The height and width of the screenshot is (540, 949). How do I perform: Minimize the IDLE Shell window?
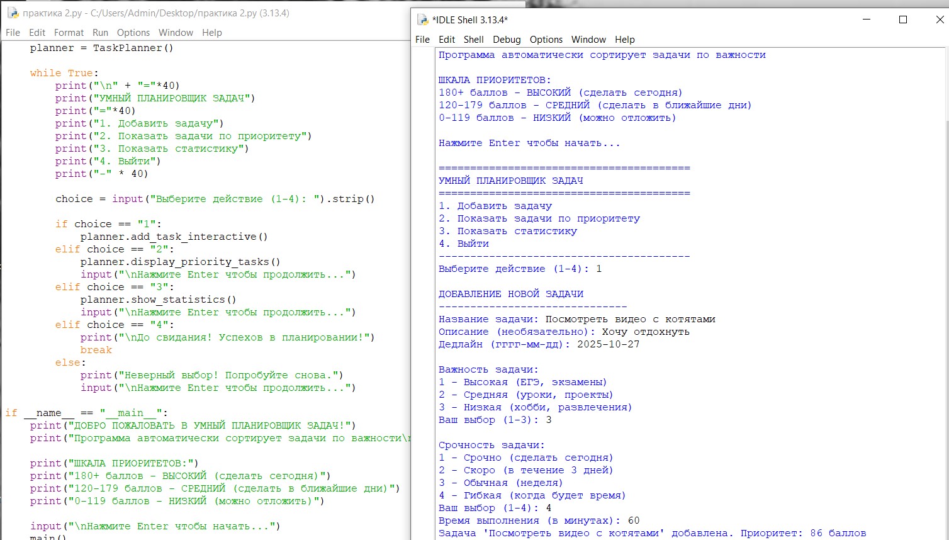tap(867, 20)
